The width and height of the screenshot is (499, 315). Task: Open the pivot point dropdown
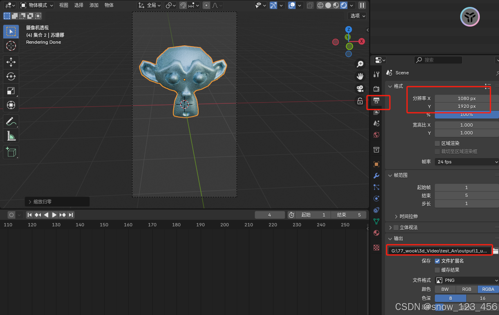point(171,5)
